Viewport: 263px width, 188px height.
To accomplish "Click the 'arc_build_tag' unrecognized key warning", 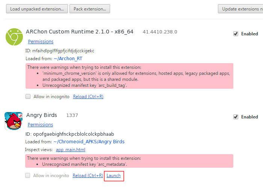I will pyautogui.click(x=85, y=85).
